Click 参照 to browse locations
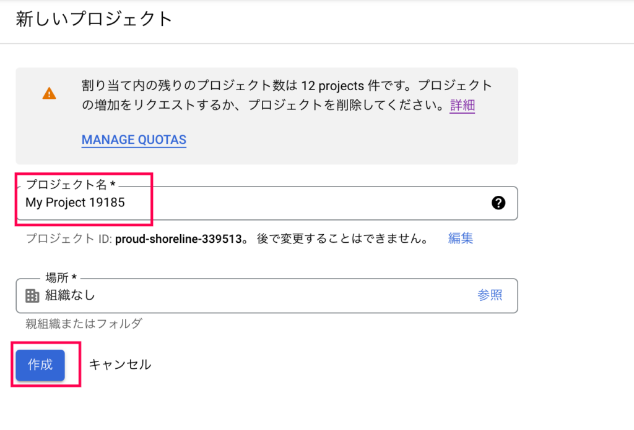The image size is (634, 430). tap(490, 295)
